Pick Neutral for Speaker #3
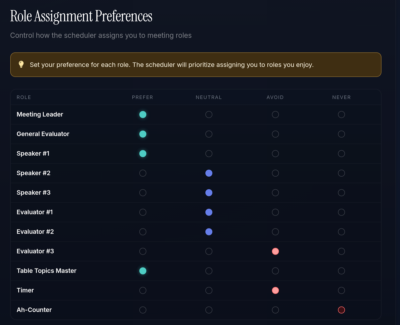Image resolution: width=400 pixels, height=325 pixels. coord(209,193)
